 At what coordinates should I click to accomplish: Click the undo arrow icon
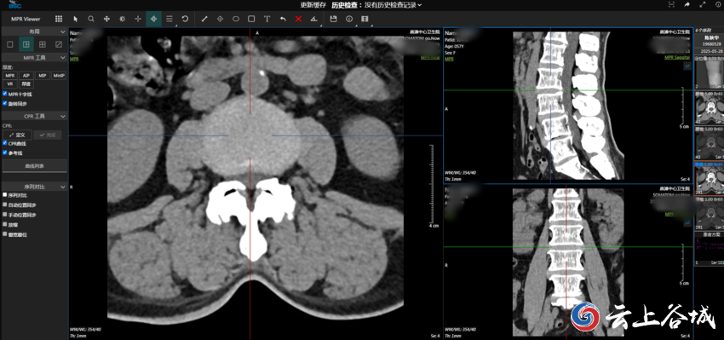pyautogui.click(x=283, y=19)
